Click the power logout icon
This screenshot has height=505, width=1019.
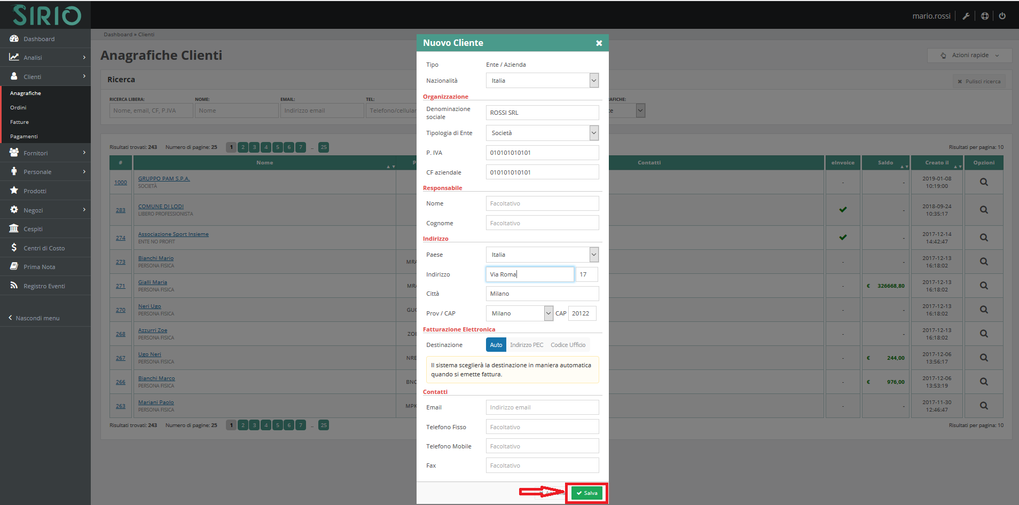[x=1002, y=16]
